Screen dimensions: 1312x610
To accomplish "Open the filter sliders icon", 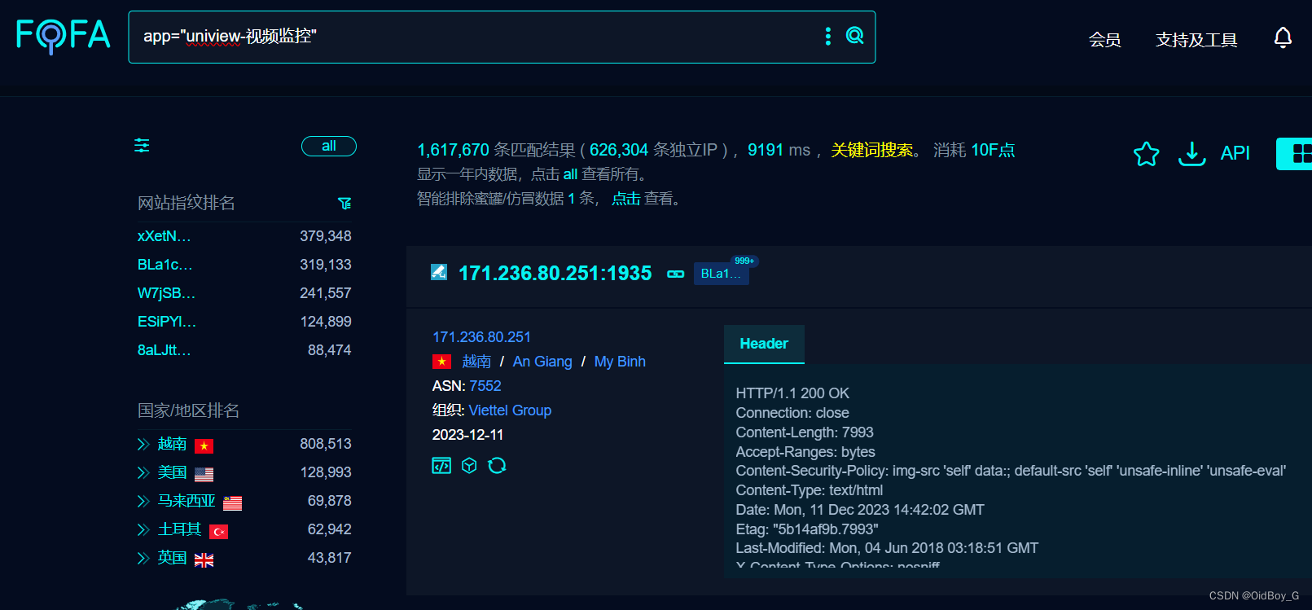I will pyautogui.click(x=142, y=146).
